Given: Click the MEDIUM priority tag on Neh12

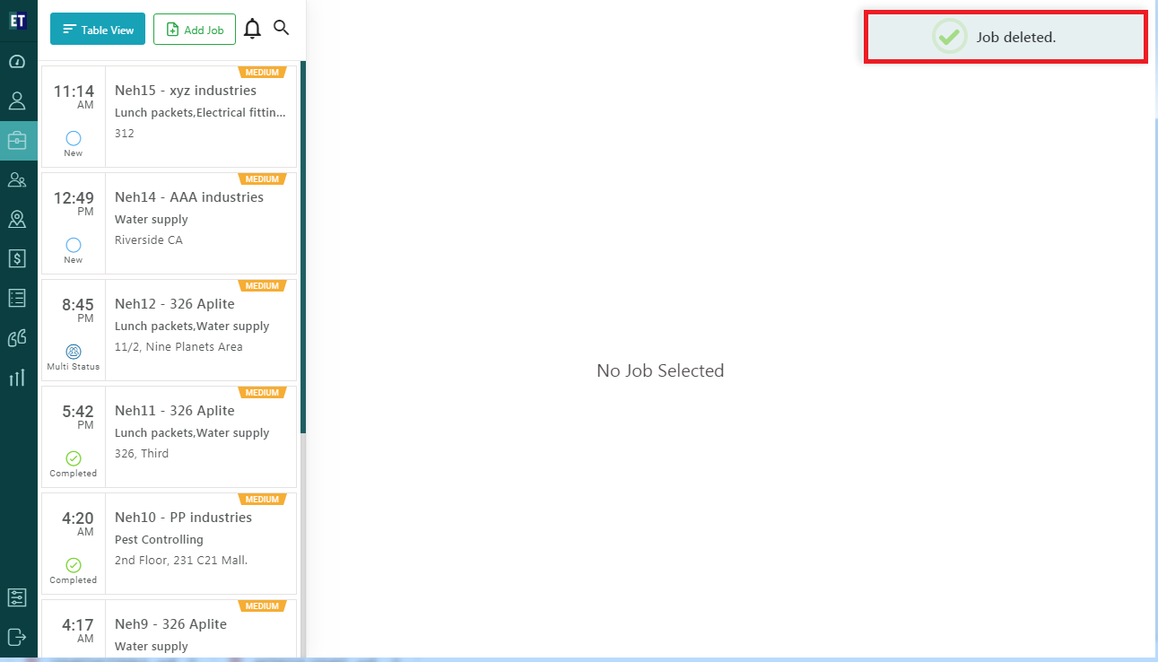Looking at the screenshot, I should pos(262,286).
